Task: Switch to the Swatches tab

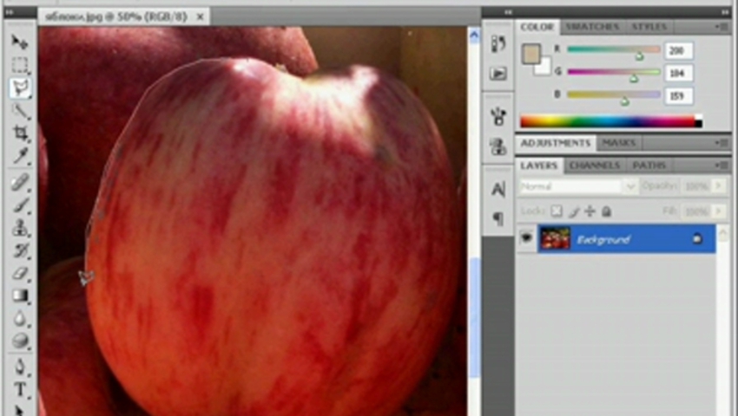Action: pyautogui.click(x=592, y=27)
